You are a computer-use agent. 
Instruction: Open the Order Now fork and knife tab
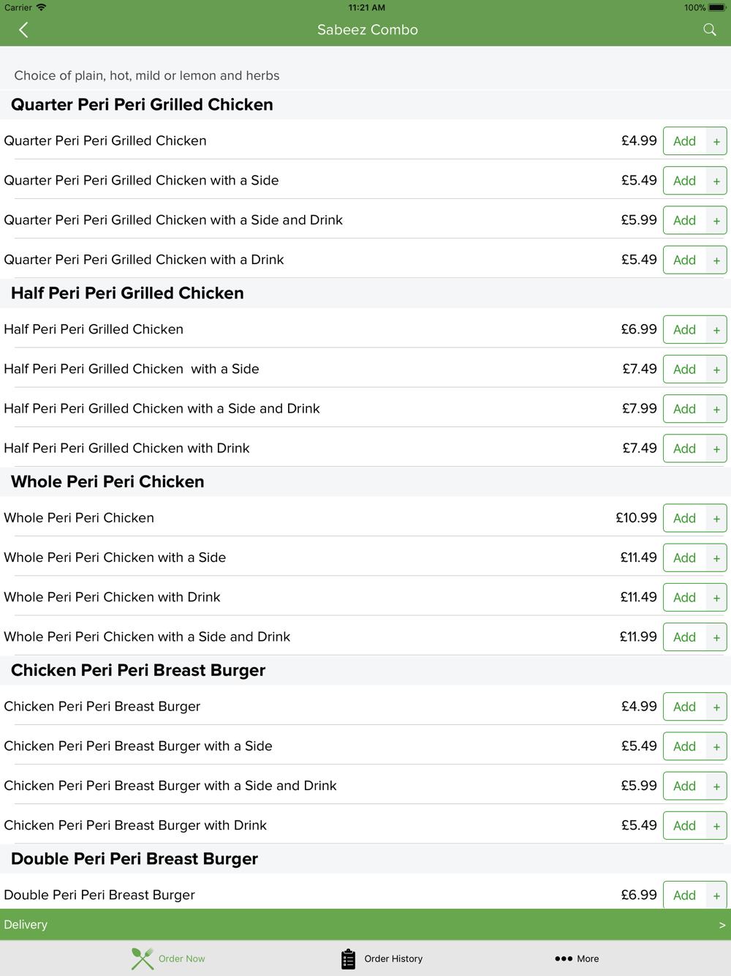(143, 958)
